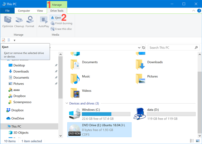
Task: Select the Videos folder icon
Action: tap(75, 93)
